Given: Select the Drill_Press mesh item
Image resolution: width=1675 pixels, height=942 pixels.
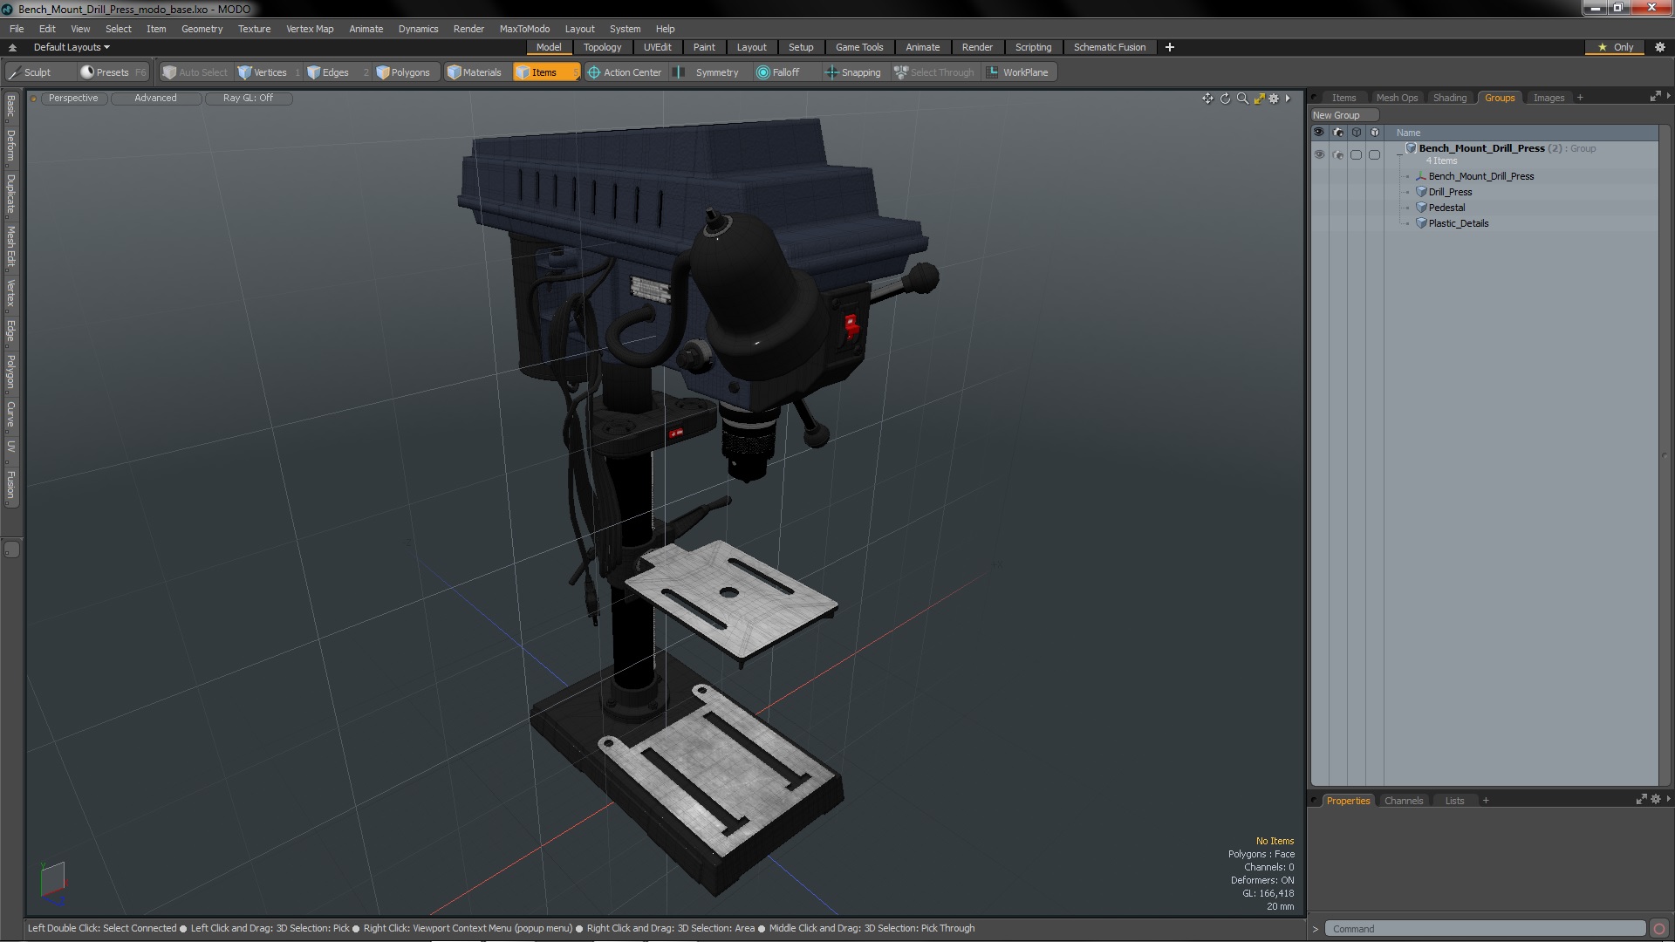Looking at the screenshot, I should [x=1450, y=192].
